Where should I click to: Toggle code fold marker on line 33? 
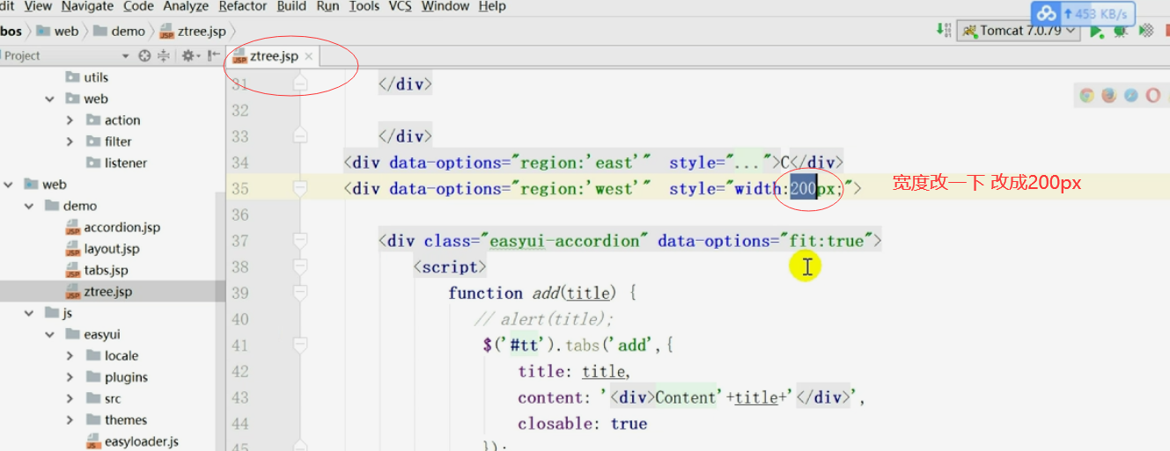[x=301, y=136]
